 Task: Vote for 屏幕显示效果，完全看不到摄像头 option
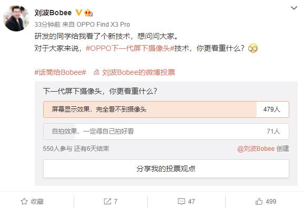point(166,109)
